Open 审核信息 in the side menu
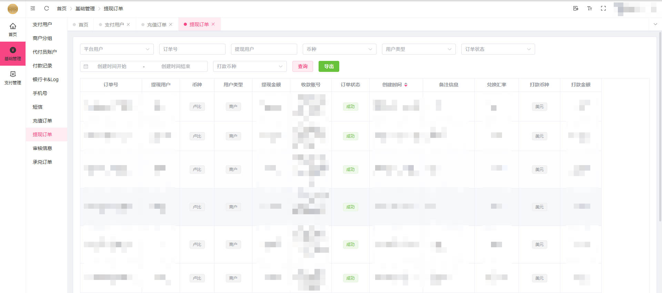The height and width of the screenshot is (293, 662). 42,148
